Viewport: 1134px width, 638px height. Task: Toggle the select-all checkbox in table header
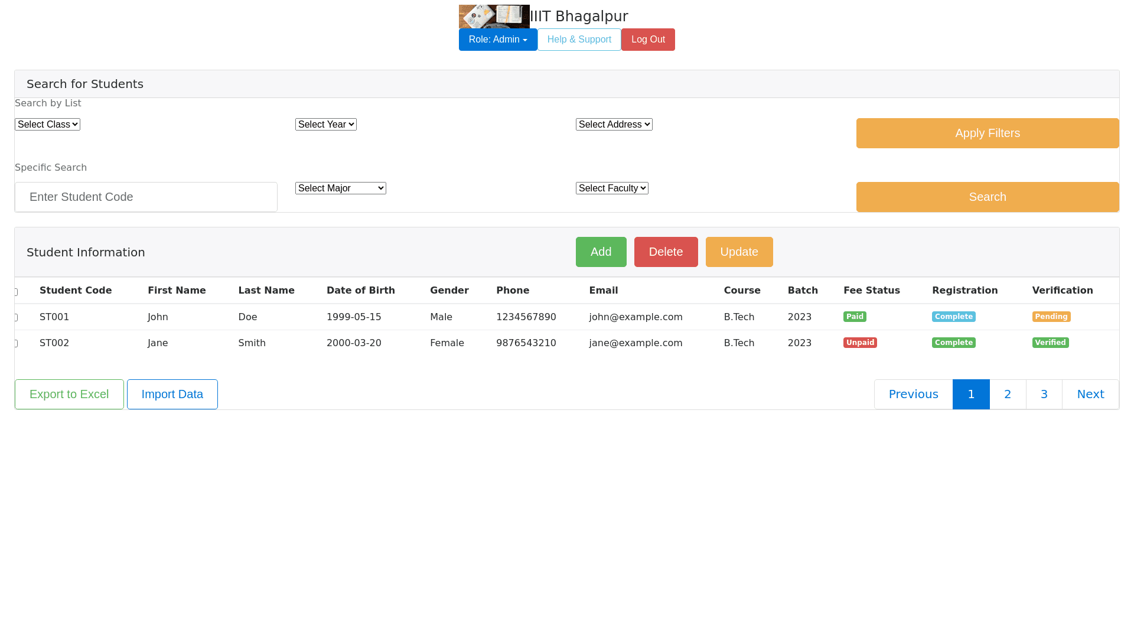16,292
